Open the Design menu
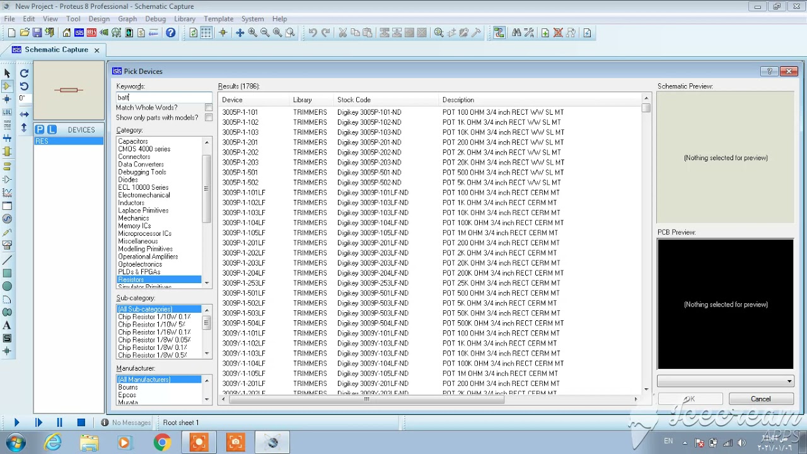Viewport: 807px width, 454px height. [x=99, y=19]
